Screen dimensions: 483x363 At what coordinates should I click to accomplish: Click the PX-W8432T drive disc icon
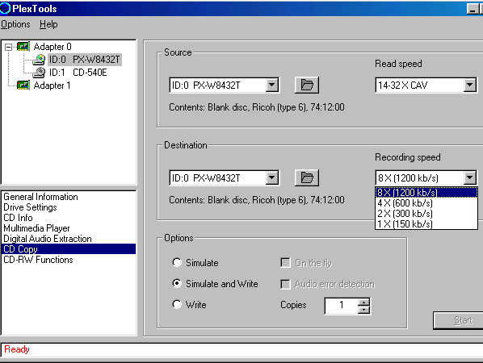(x=39, y=60)
